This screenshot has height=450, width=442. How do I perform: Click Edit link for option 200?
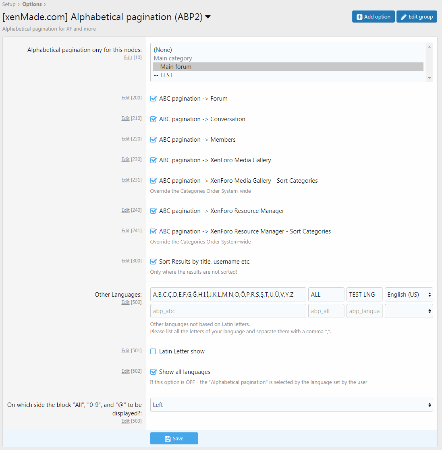(x=125, y=98)
